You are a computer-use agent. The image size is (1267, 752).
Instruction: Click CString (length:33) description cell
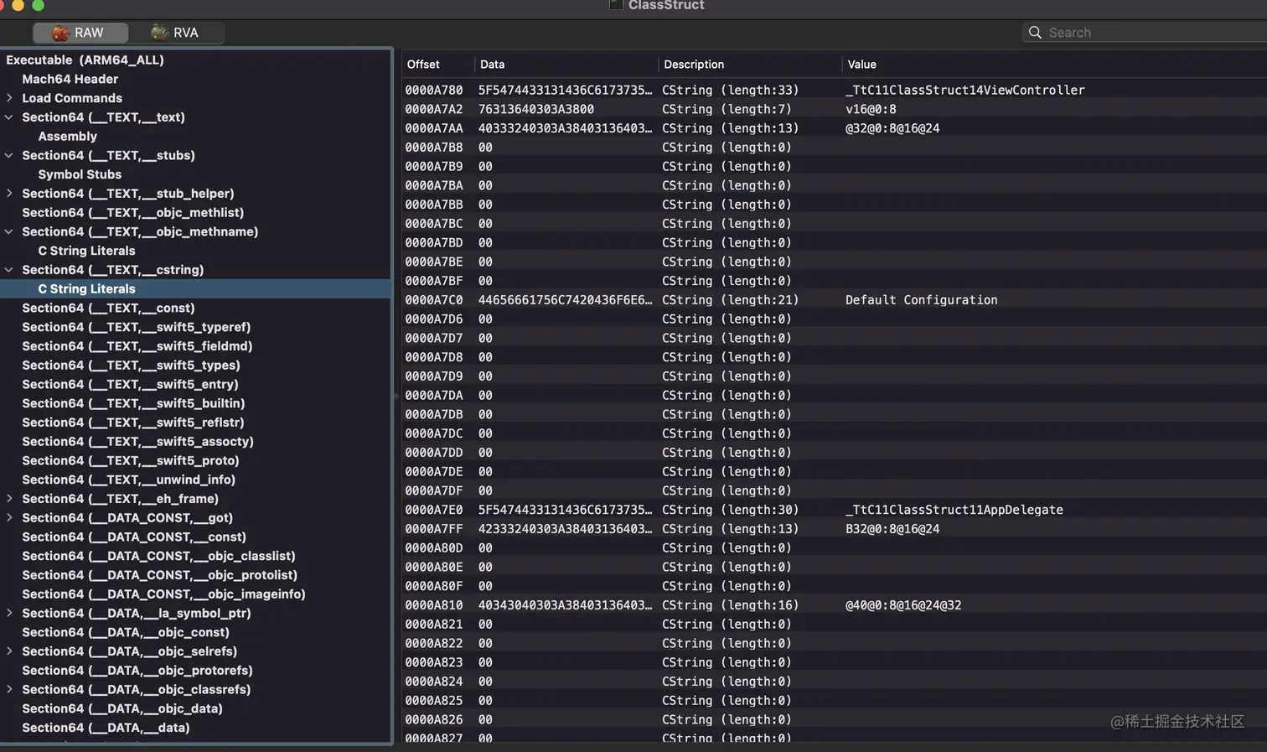point(730,91)
